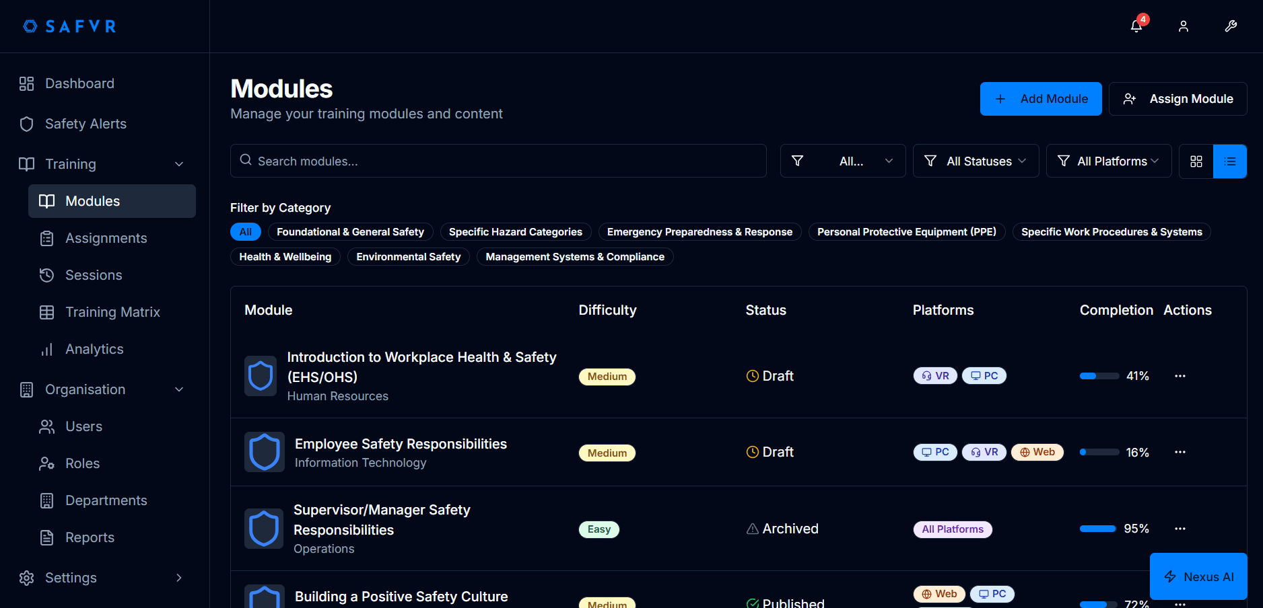Click the search magnifier icon
This screenshot has width=1263, height=608.
click(x=246, y=160)
